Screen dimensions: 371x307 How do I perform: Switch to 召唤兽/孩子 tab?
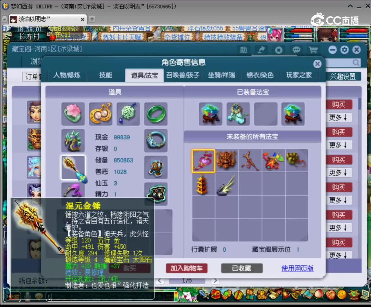click(x=183, y=75)
